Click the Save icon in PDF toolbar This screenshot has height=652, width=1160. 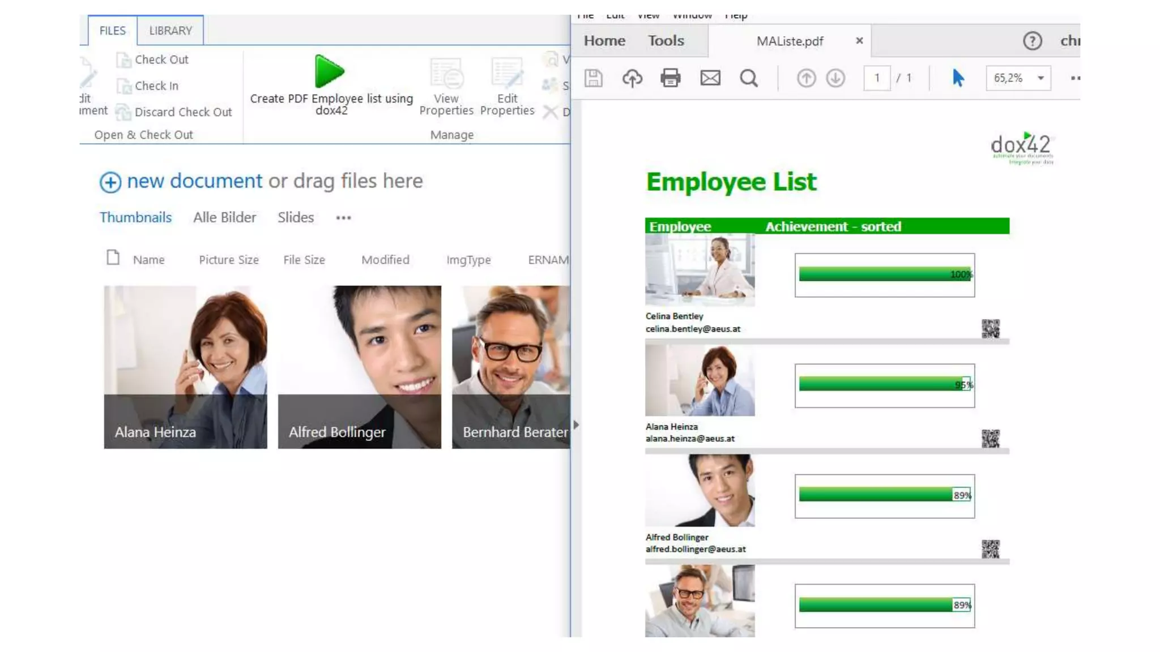[593, 78]
